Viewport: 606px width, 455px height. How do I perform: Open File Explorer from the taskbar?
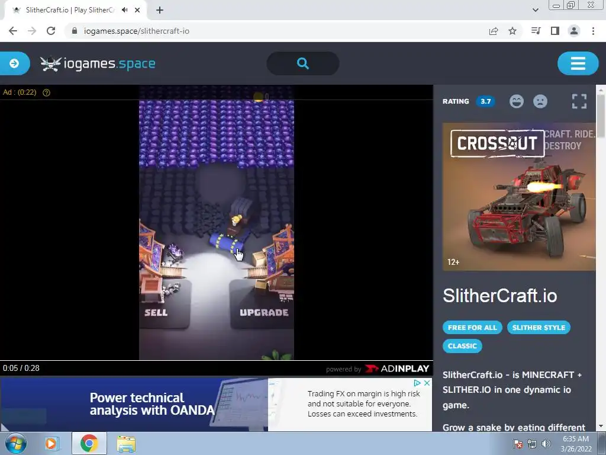coord(126,444)
